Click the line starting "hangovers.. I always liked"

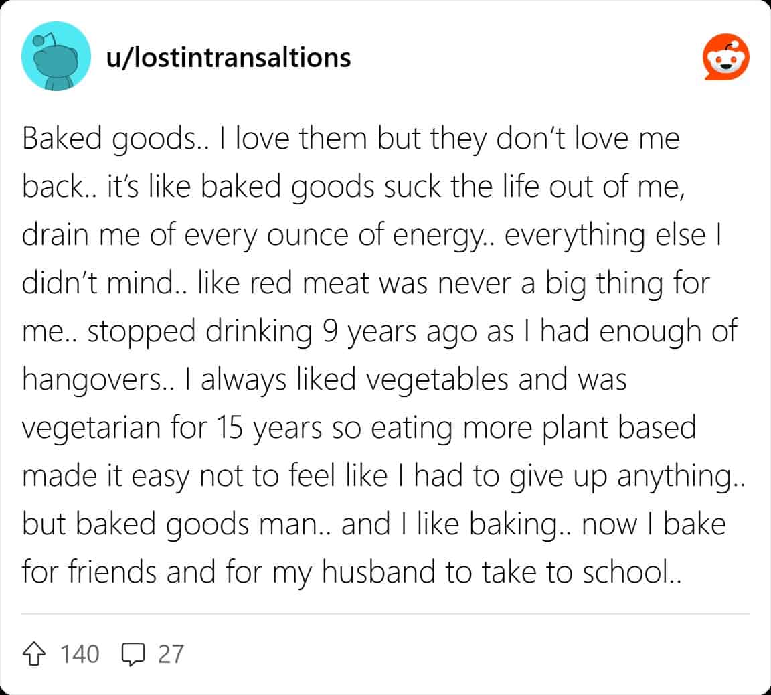[324, 380]
